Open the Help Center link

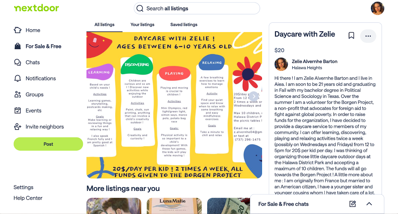[28, 198]
